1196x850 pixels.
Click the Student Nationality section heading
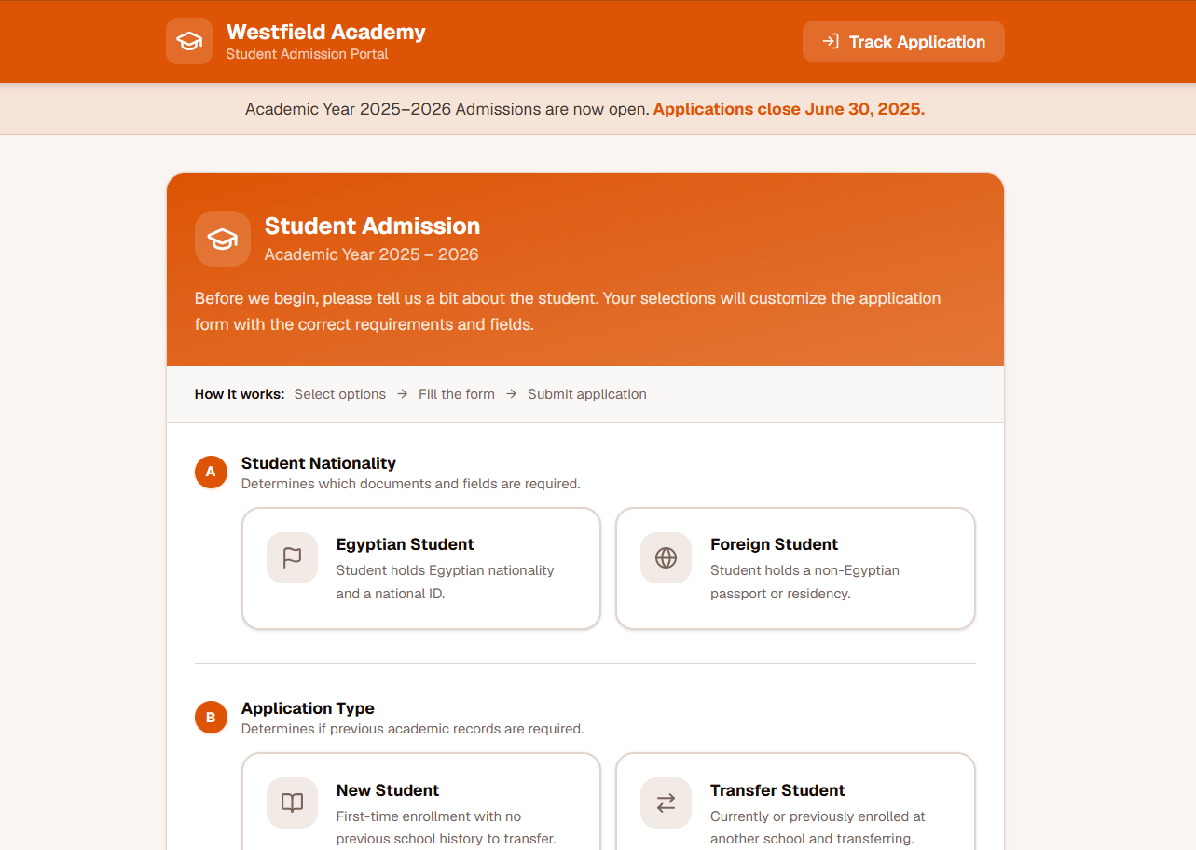pyautogui.click(x=319, y=463)
